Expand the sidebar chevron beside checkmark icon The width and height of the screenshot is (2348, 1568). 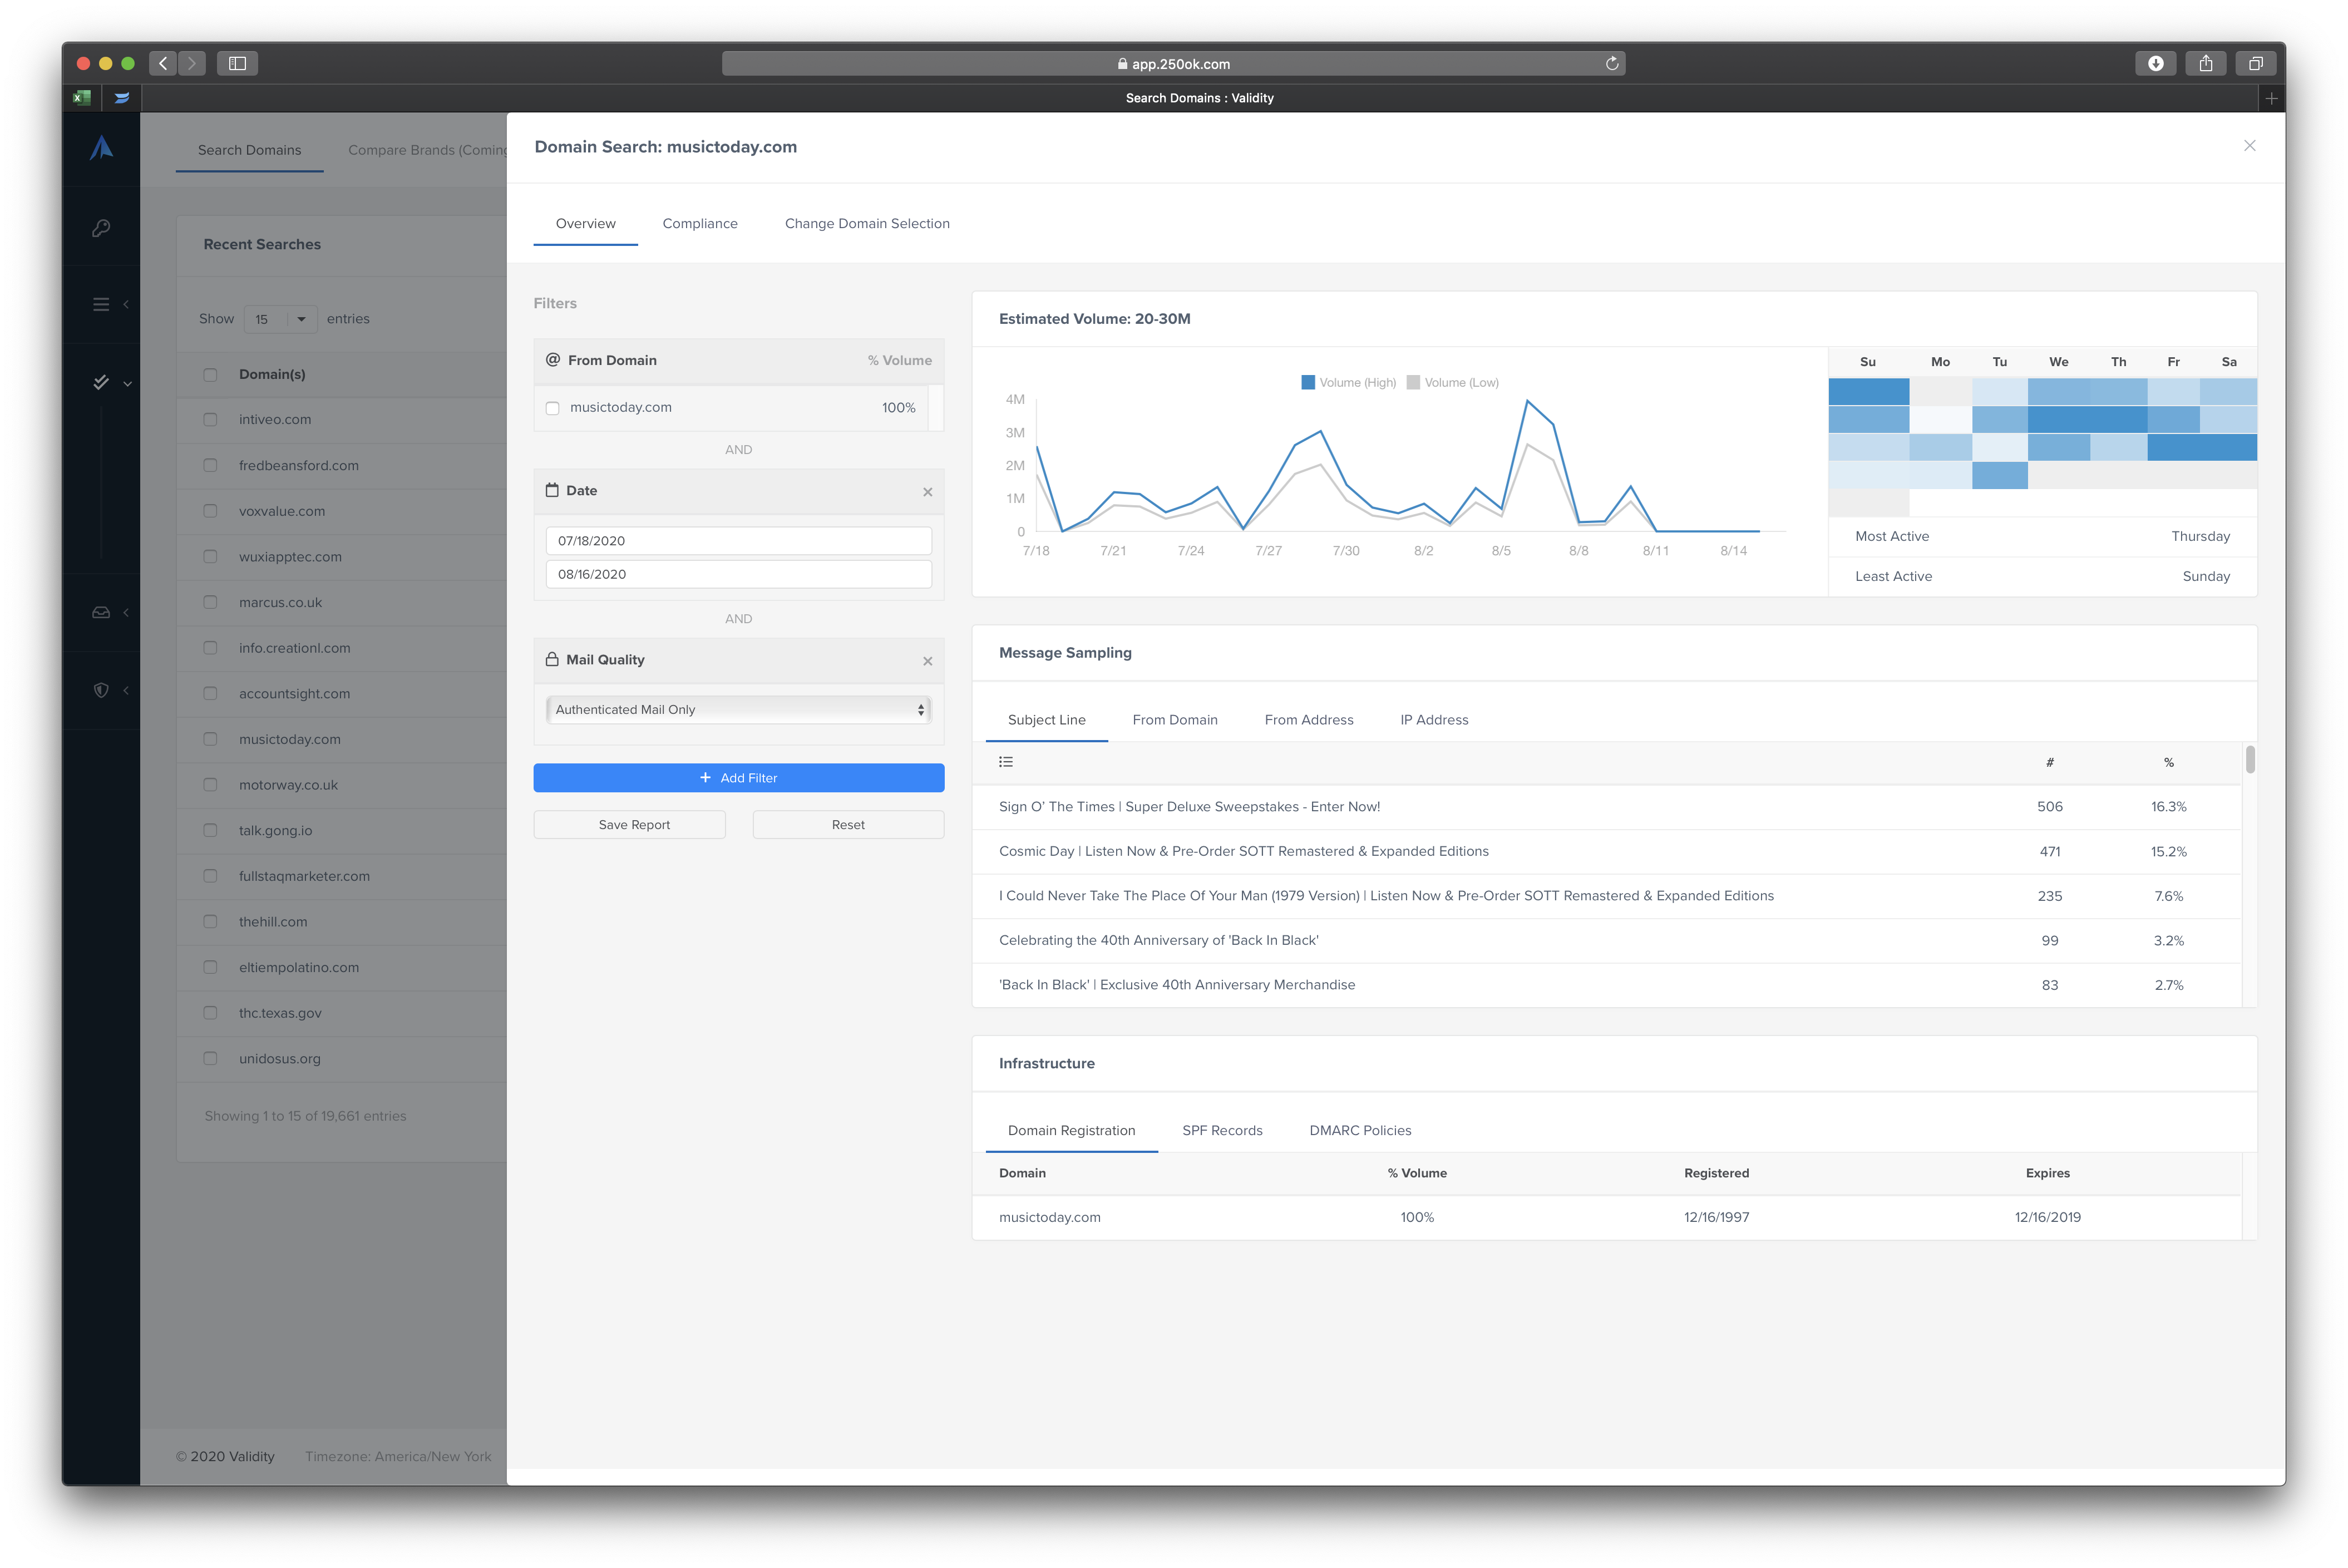tap(128, 383)
